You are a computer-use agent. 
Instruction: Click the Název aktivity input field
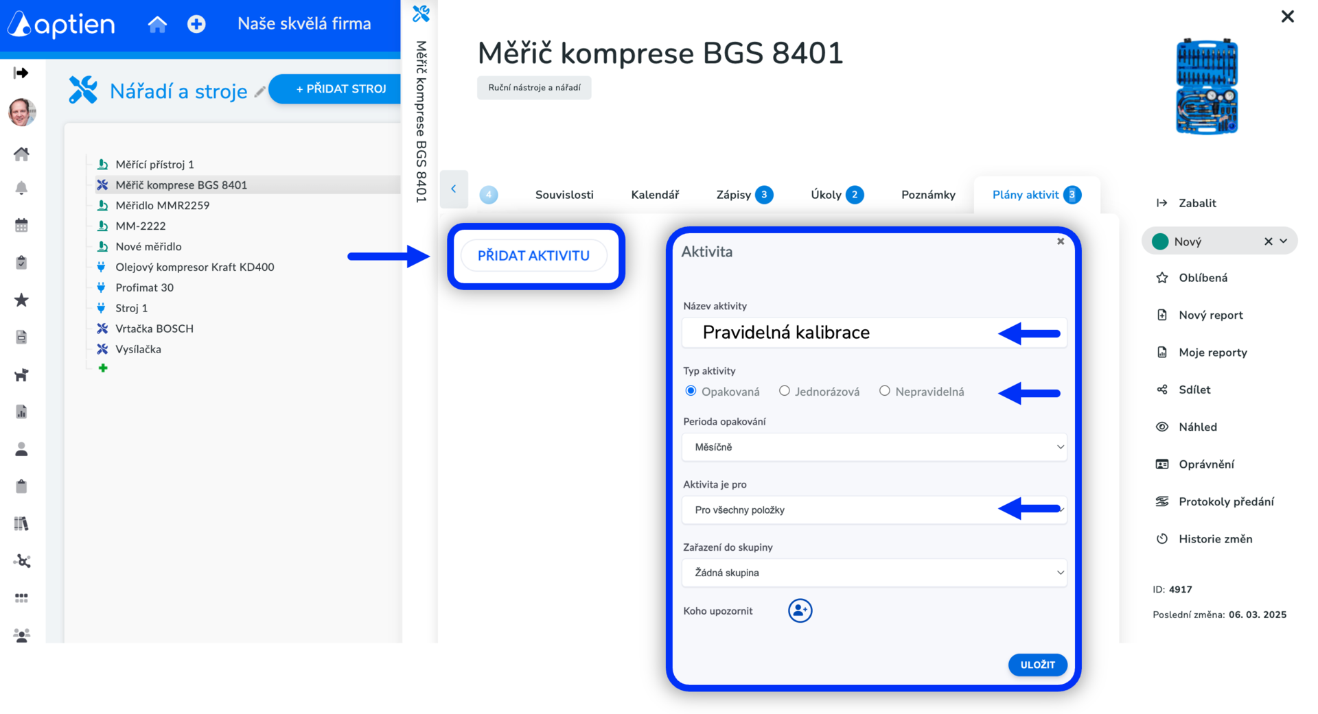click(874, 333)
